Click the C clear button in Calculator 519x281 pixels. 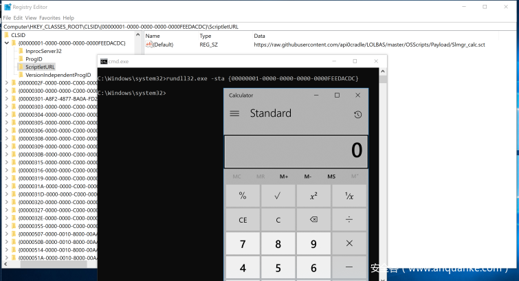(x=278, y=219)
